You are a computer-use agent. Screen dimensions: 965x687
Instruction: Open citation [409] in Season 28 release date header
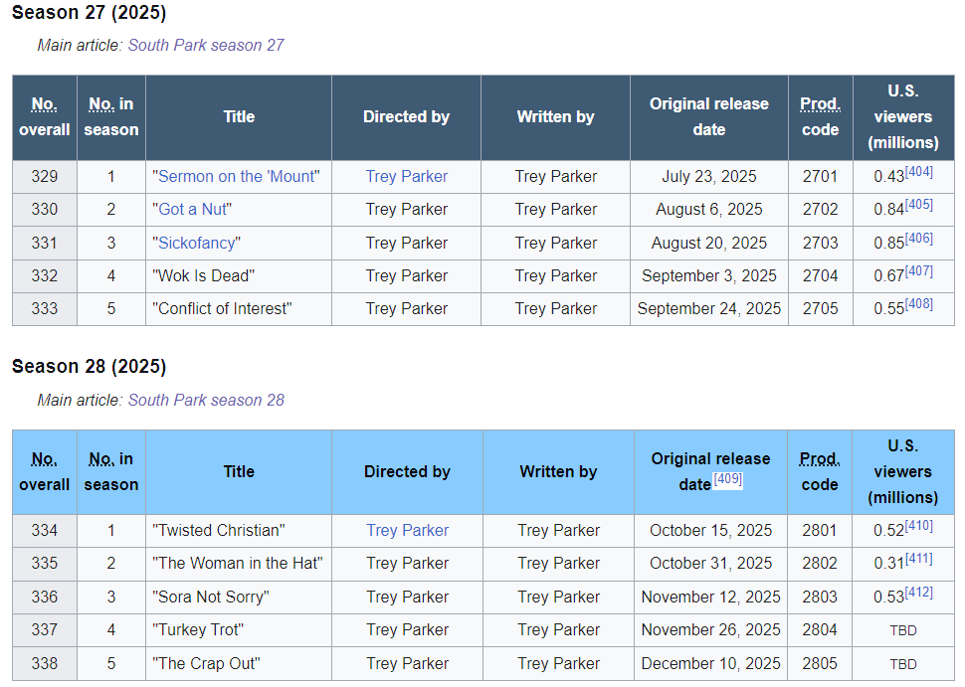728,479
